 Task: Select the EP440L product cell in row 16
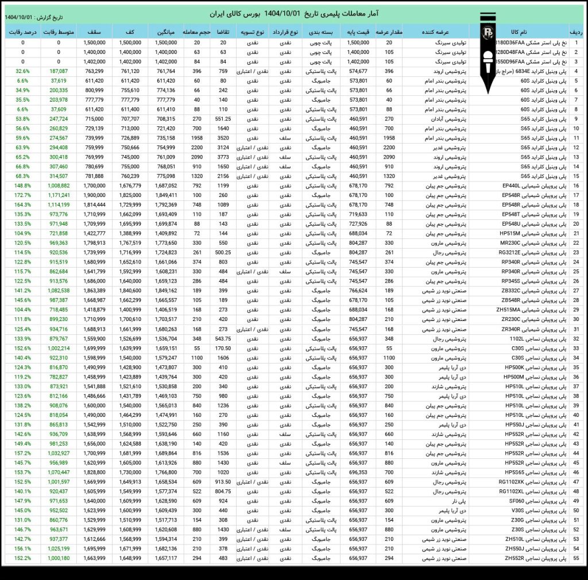coord(535,185)
